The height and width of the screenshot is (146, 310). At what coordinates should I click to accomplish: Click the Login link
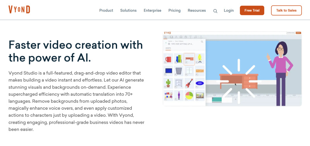coord(229,10)
